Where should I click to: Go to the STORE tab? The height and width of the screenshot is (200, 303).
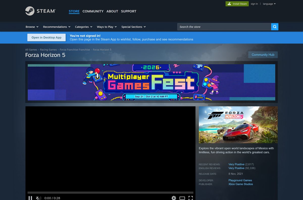click(74, 11)
